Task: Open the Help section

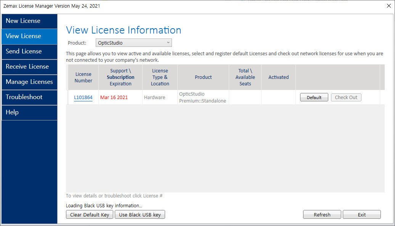Action: click(29, 112)
